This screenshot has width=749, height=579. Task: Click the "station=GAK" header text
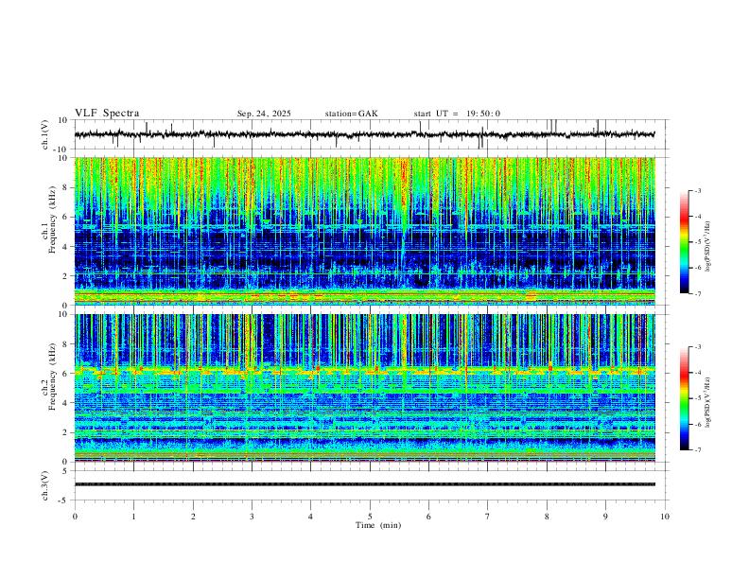pyautogui.click(x=351, y=114)
